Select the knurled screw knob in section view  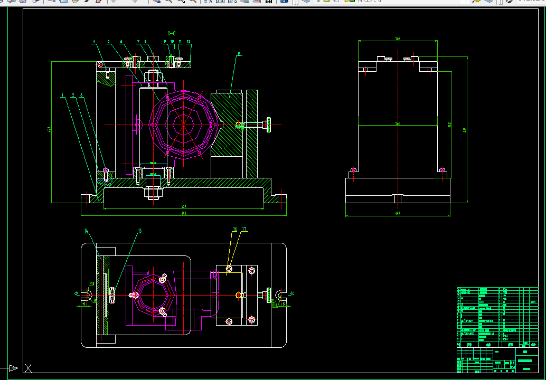point(269,125)
